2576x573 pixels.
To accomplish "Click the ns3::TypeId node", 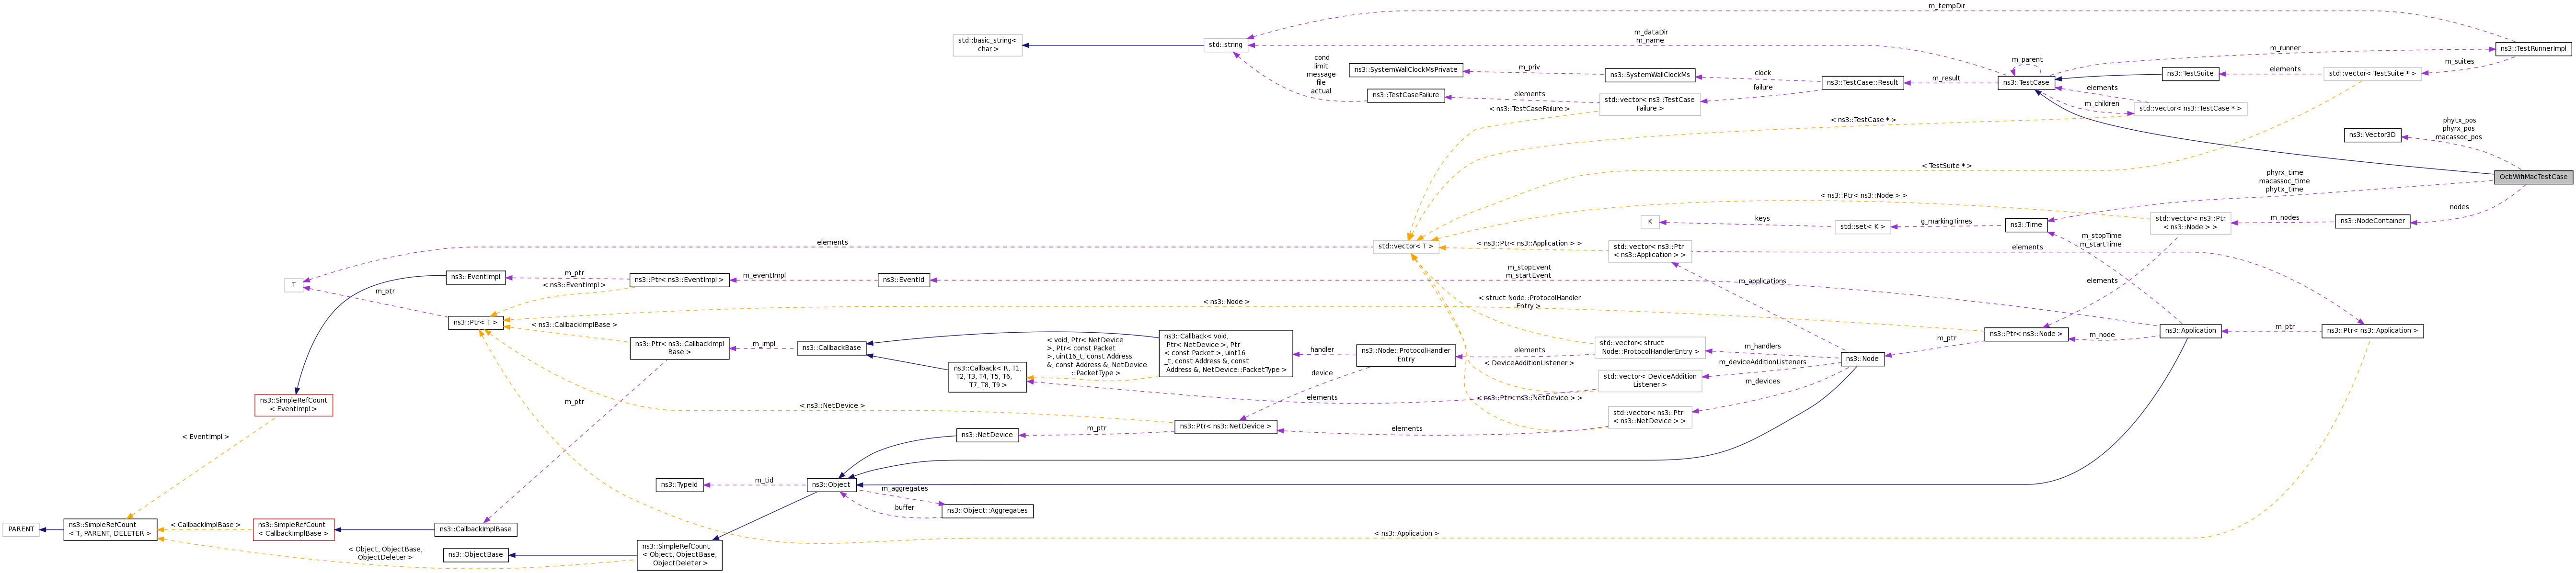I will (x=679, y=485).
